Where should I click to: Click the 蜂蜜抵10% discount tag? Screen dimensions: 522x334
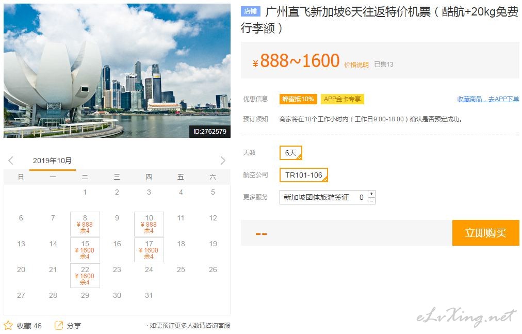point(298,99)
